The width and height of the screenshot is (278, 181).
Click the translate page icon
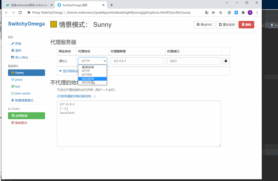[207, 13]
